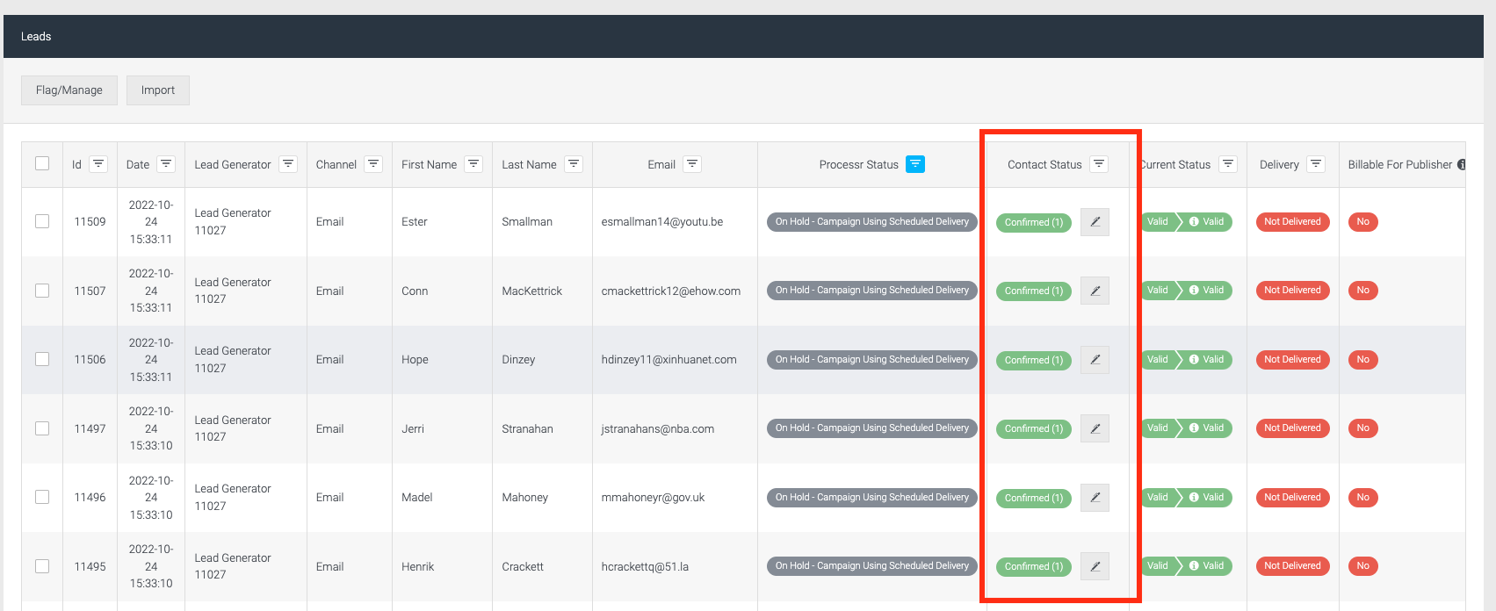Click the Not Delivered badge for lead 11507

tap(1292, 291)
